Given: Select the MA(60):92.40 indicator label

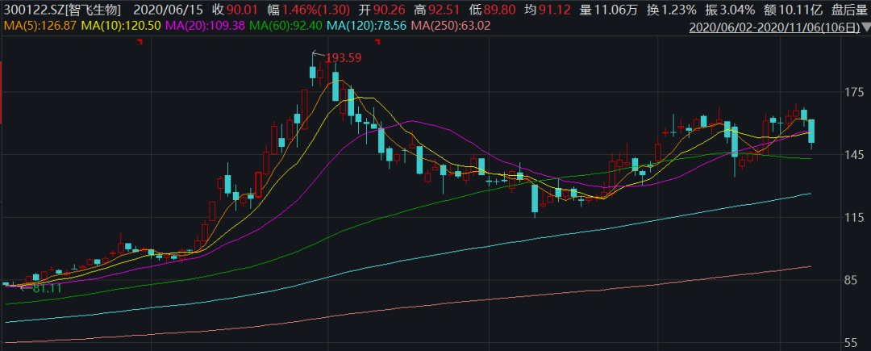Looking at the screenshot, I should pos(287,26).
